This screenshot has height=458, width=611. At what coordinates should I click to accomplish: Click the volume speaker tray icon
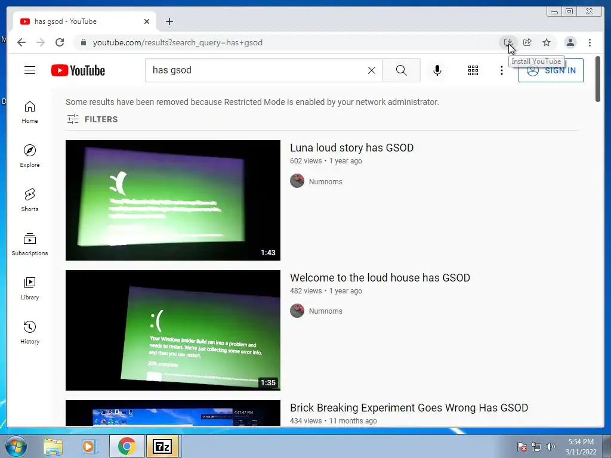[x=551, y=447]
